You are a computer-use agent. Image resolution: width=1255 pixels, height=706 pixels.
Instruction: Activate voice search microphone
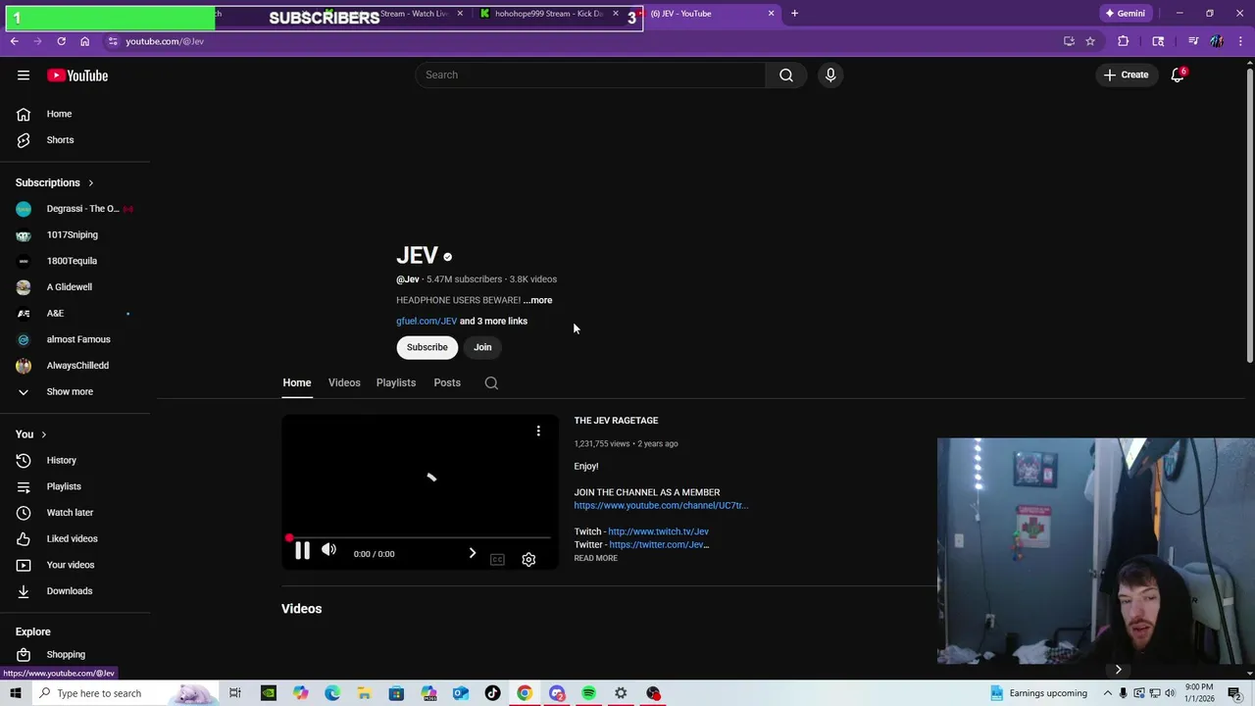tap(830, 75)
